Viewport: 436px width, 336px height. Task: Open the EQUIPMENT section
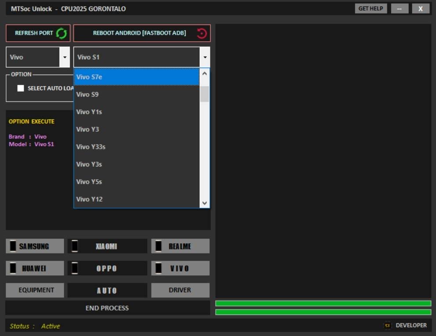[35, 290]
